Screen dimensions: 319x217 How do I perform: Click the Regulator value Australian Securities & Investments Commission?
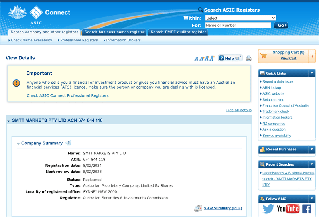(125, 198)
